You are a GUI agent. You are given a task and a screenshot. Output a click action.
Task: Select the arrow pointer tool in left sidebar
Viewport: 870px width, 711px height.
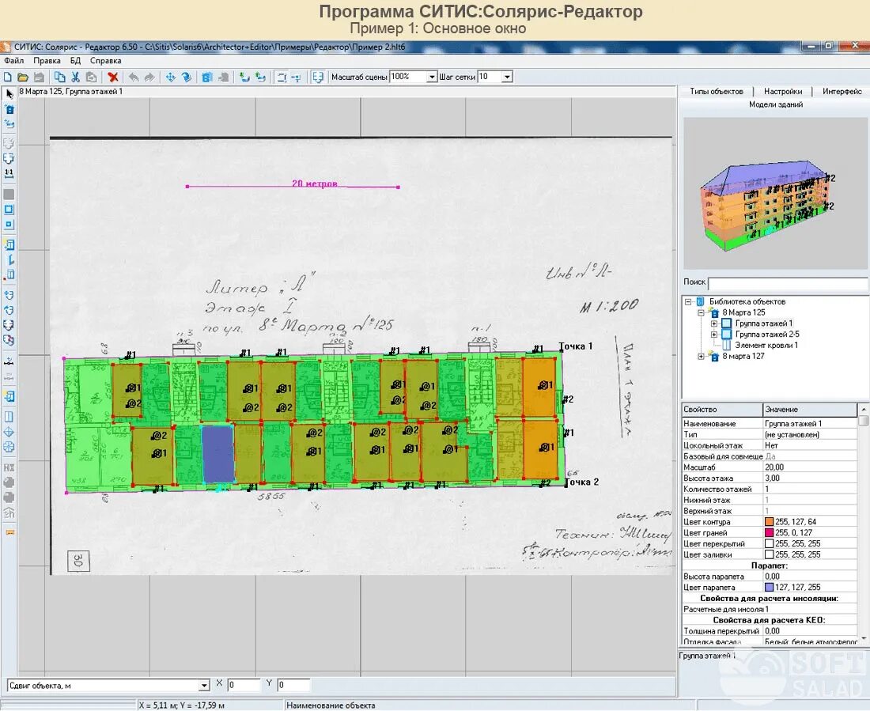click(9, 93)
